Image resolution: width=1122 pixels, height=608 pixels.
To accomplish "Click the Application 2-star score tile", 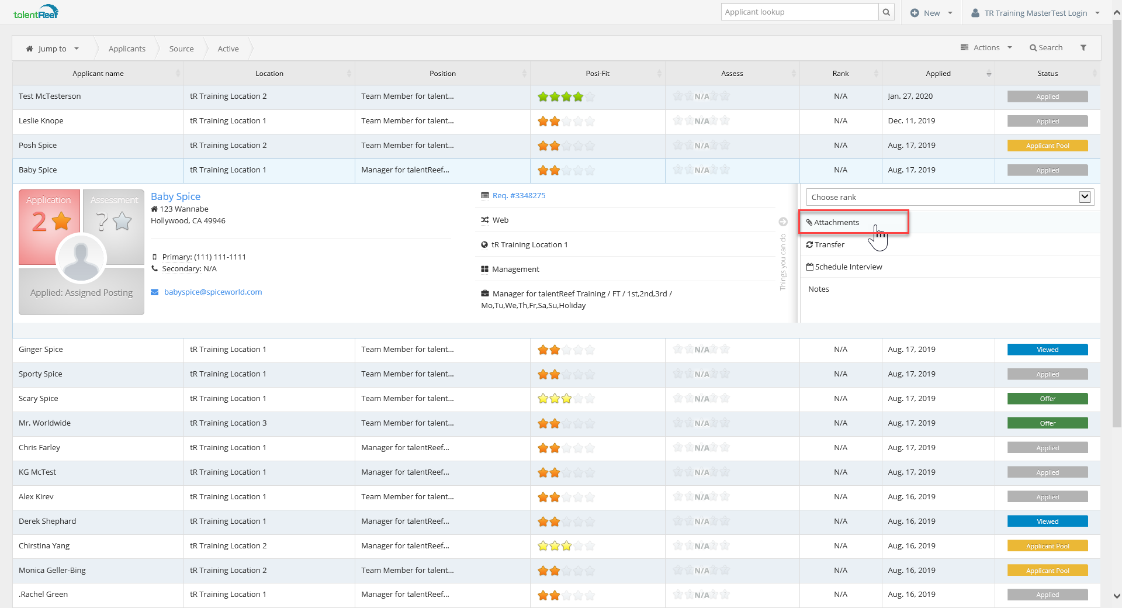I will 49,222.
